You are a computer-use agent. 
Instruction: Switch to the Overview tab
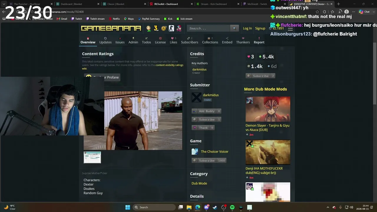click(x=88, y=40)
